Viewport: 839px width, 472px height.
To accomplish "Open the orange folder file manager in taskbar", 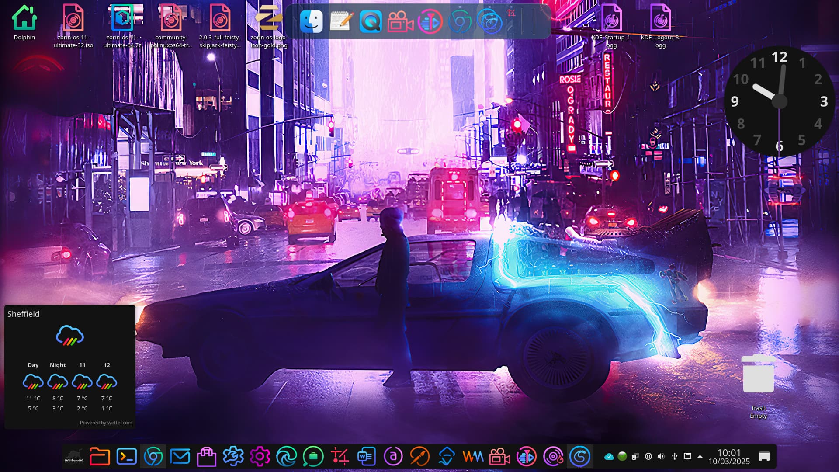I will click(100, 456).
